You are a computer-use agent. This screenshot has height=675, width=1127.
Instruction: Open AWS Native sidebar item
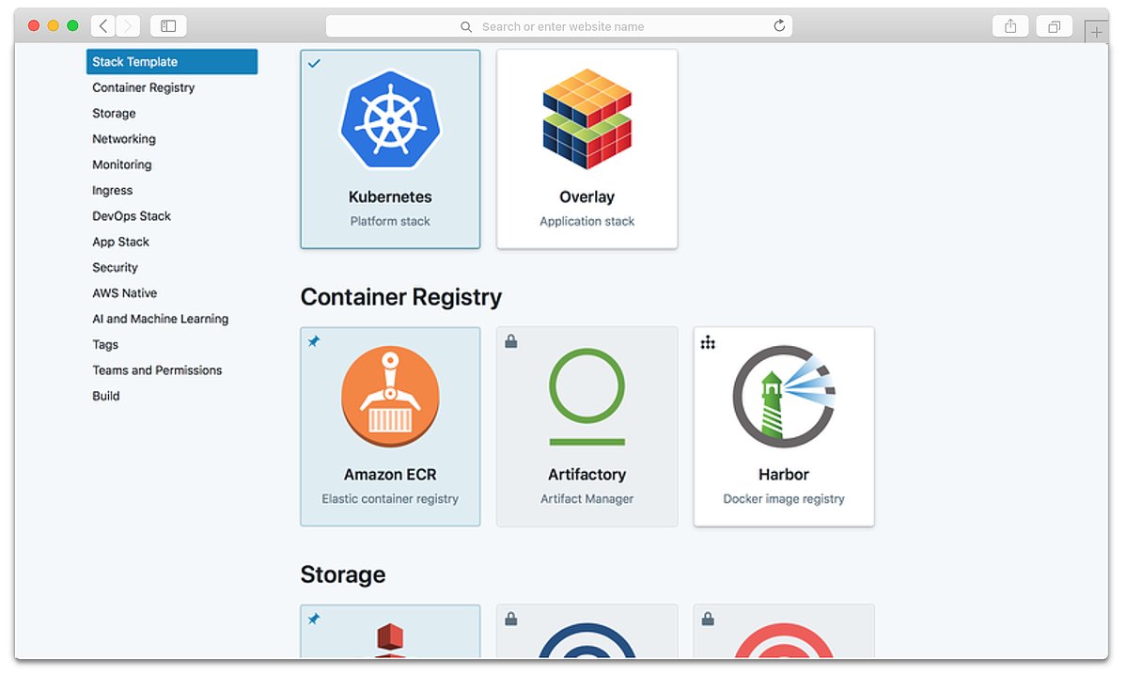click(x=124, y=293)
